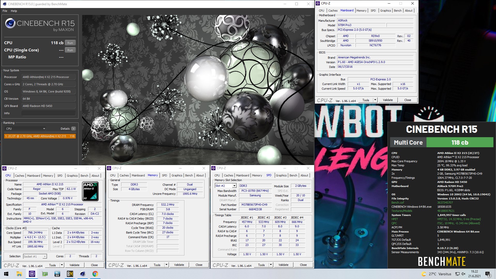The width and height of the screenshot is (496, 279).
Task: Click Validate in CPU-Z SPD window
Action: (283, 265)
